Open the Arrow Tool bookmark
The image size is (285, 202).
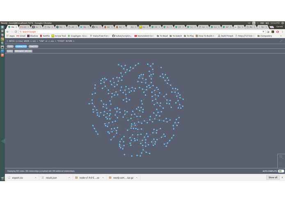[59, 36]
